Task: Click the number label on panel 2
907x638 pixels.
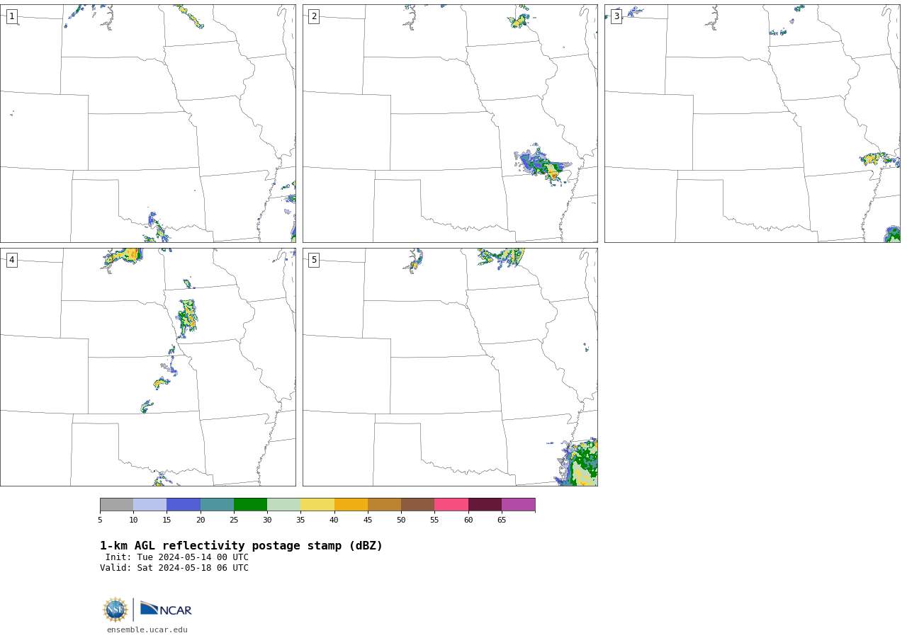Action: 314,16
